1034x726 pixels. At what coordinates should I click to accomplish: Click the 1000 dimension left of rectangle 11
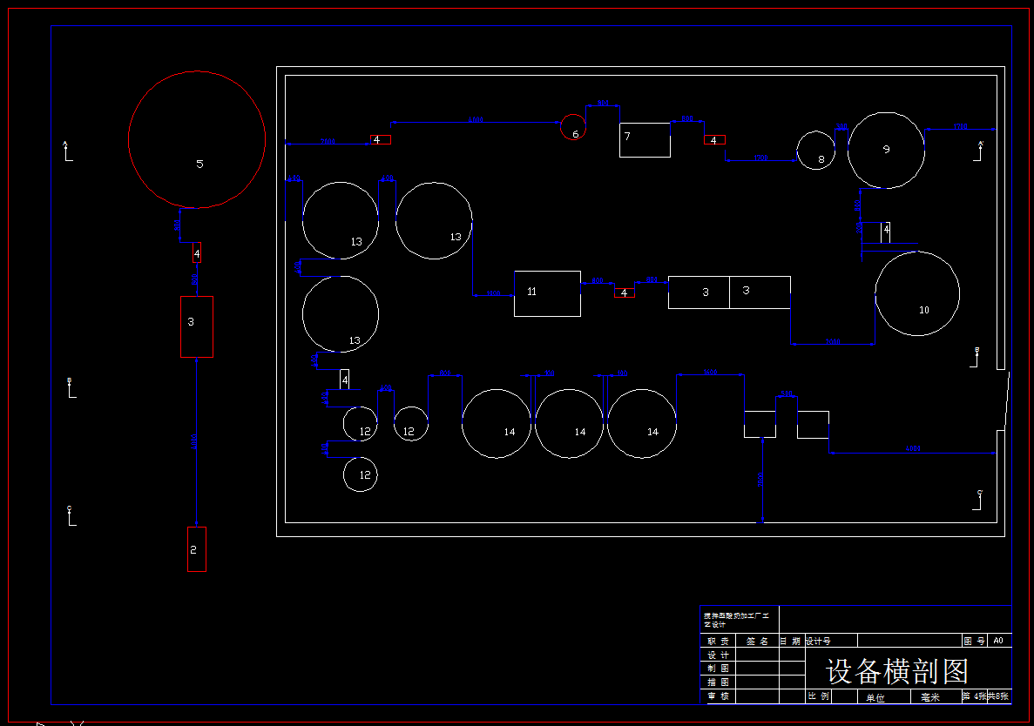492,293
